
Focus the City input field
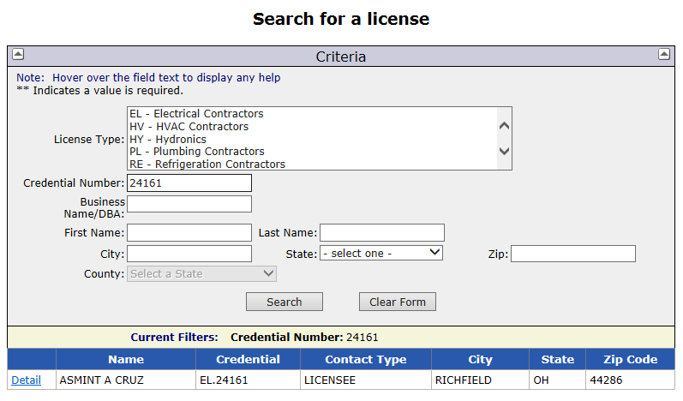[x=189, y=254]
